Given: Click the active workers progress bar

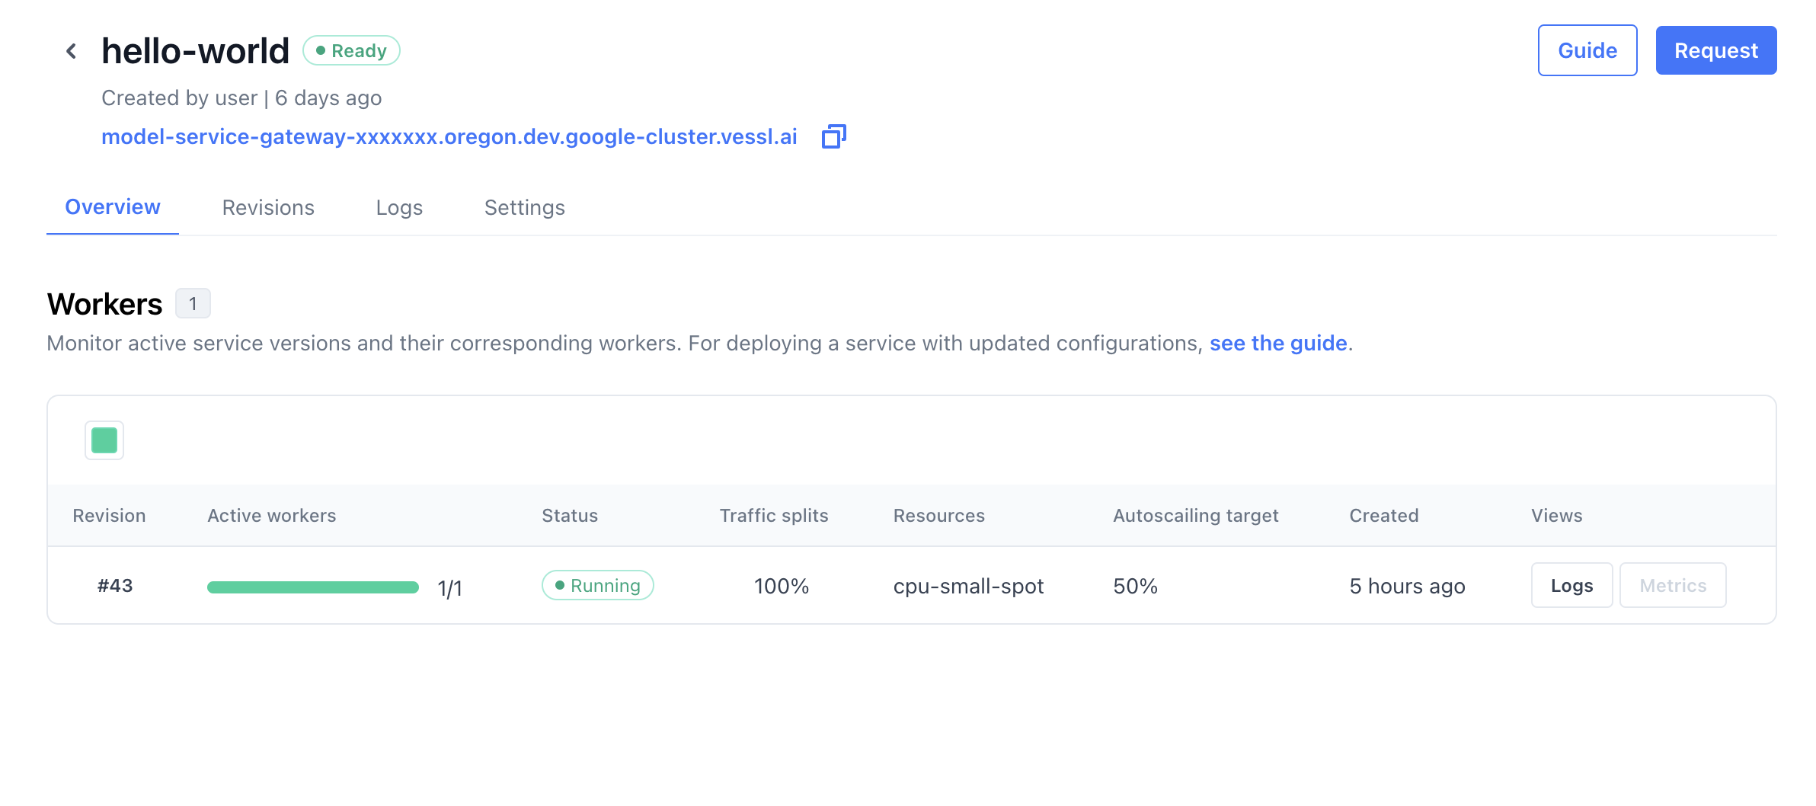Looking at the screenshot, I should tap(313, 587).
